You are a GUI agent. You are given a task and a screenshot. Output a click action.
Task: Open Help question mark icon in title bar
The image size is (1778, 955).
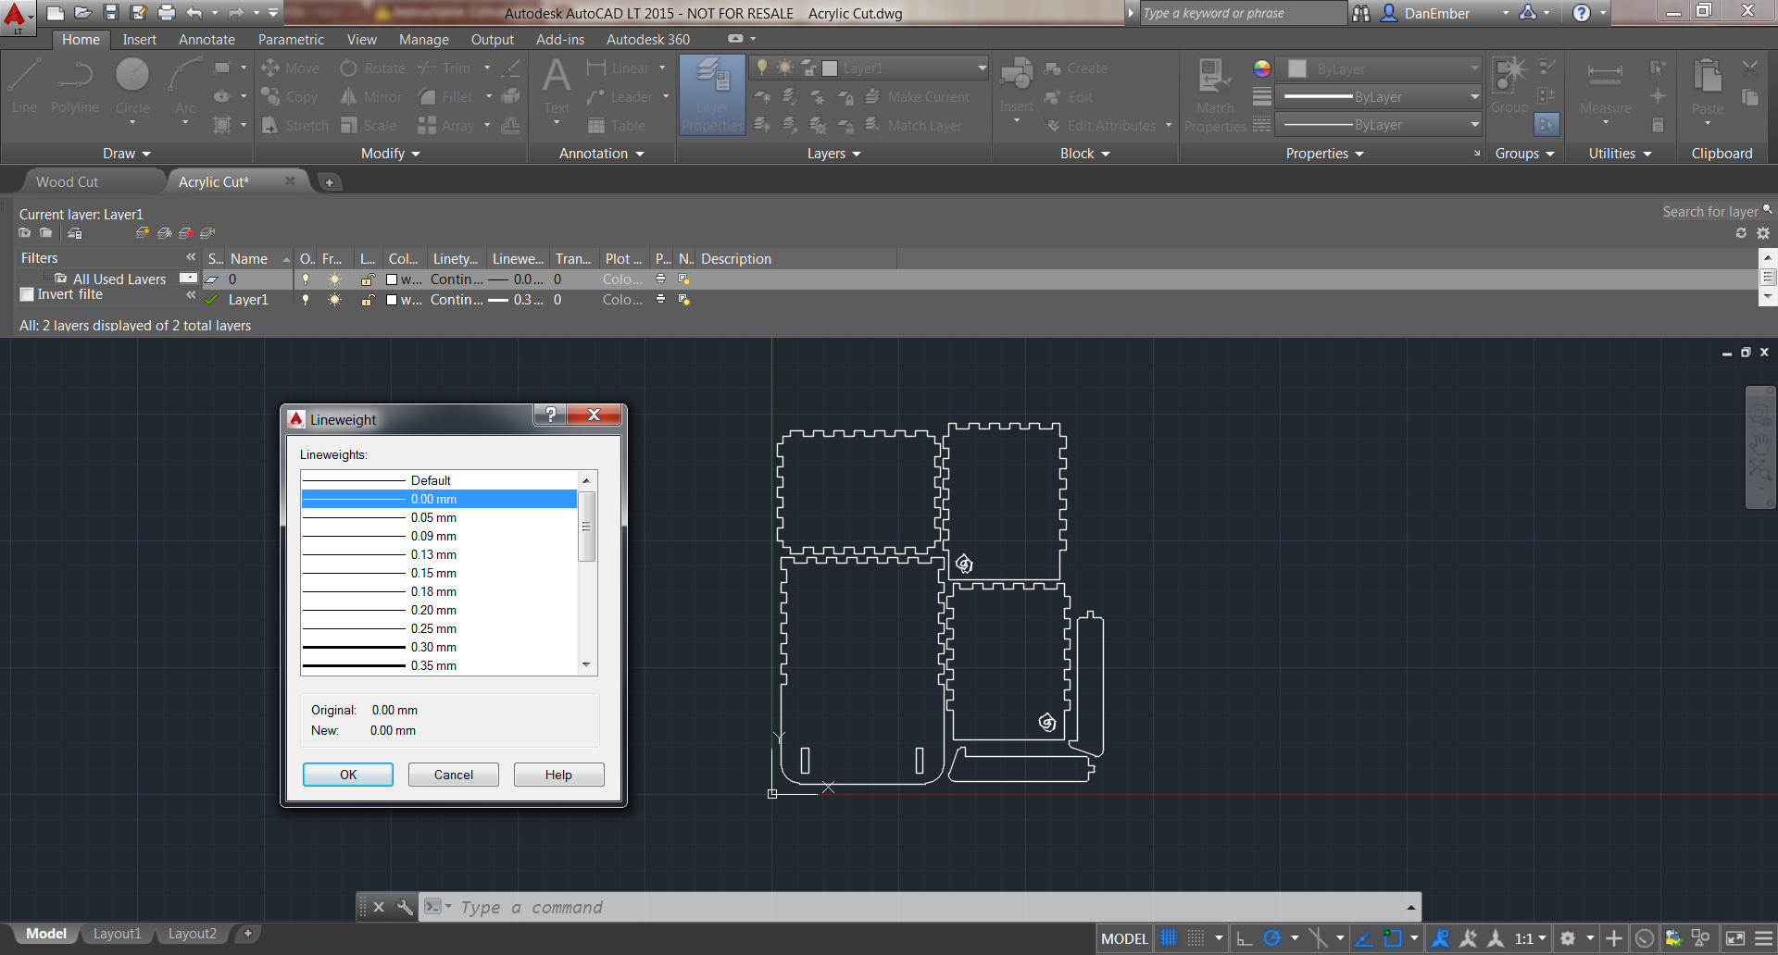tap(1582, 13)
